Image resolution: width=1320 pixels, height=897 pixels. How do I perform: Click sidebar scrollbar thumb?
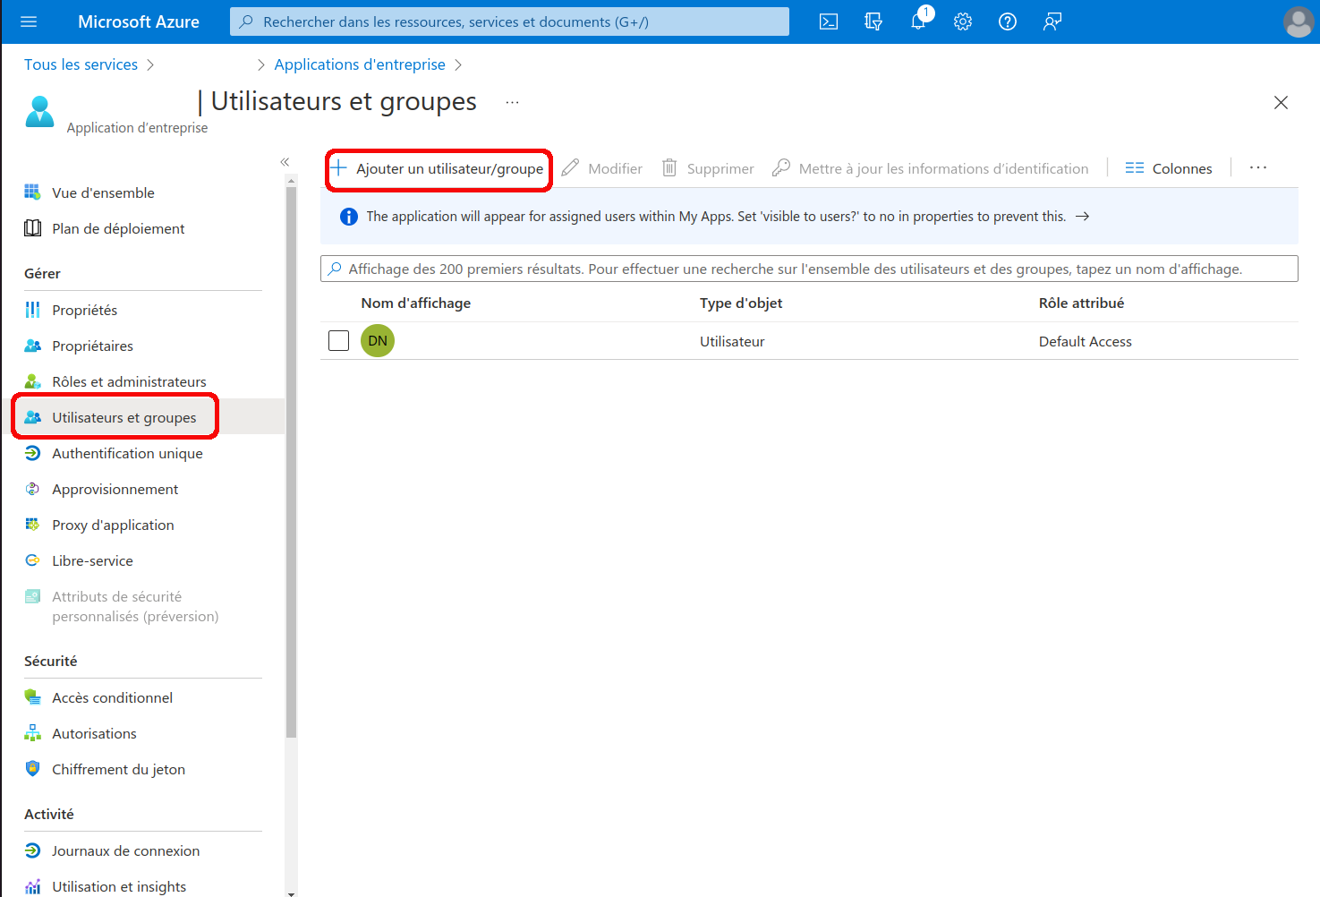click(291, 461)
